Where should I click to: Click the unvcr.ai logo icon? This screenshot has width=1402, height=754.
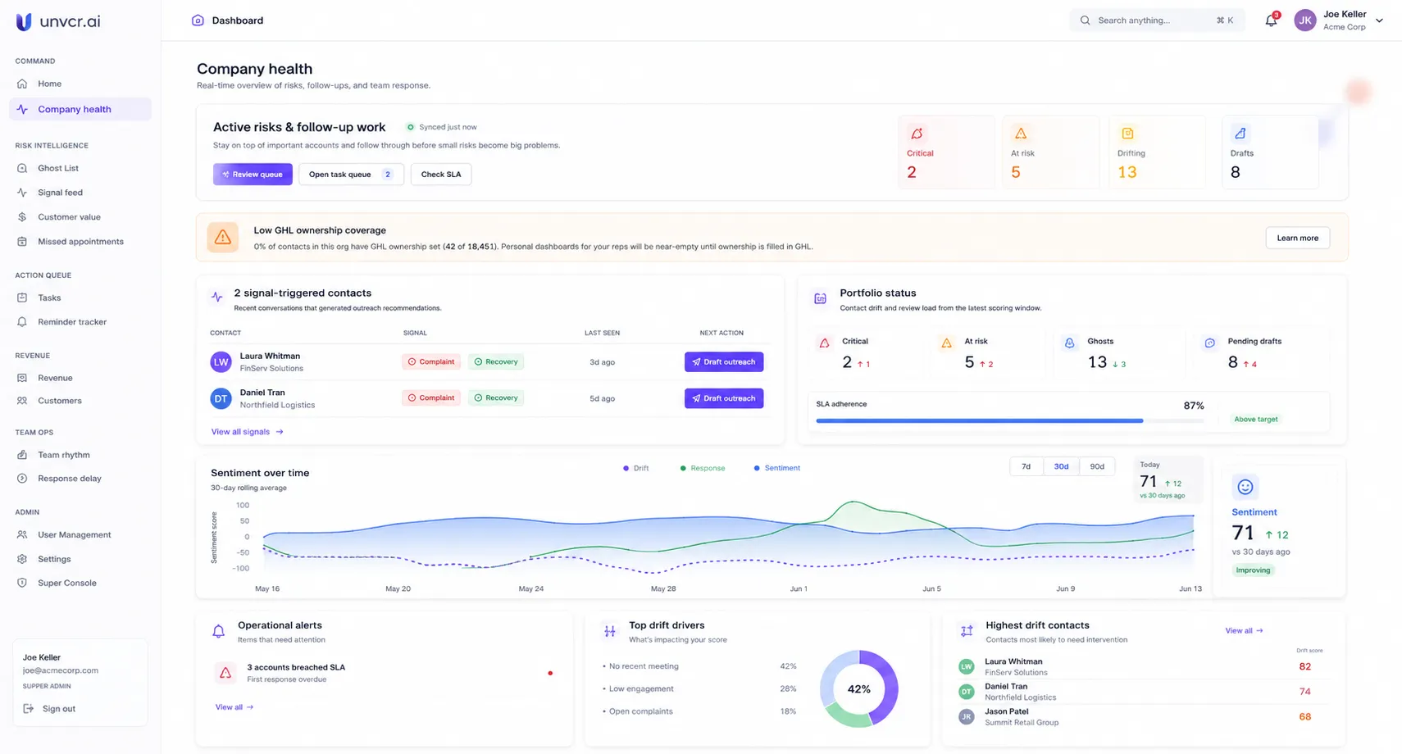pos(24,21)
